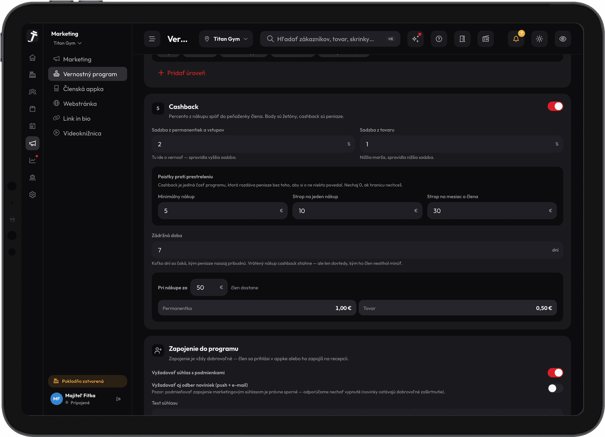605x437 pixels.
Task: Select the megaphone marketing sidebar icon
Action: 33,143
